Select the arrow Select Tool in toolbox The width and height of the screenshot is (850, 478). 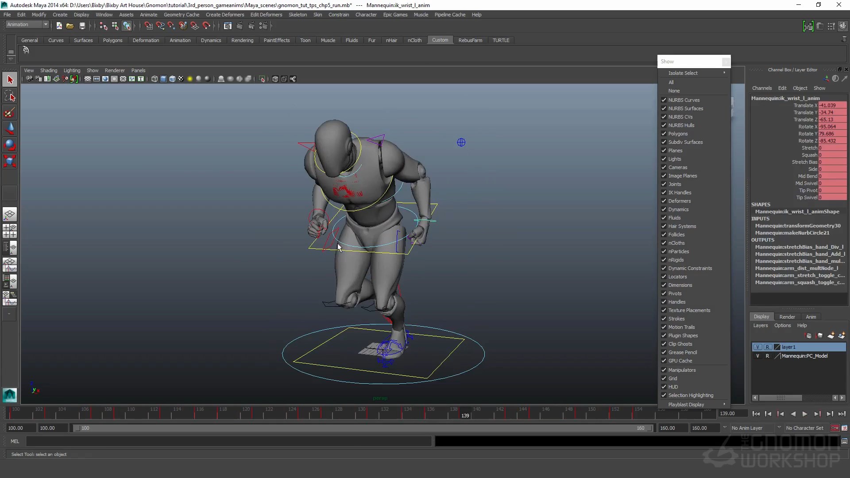coord(10,80)
